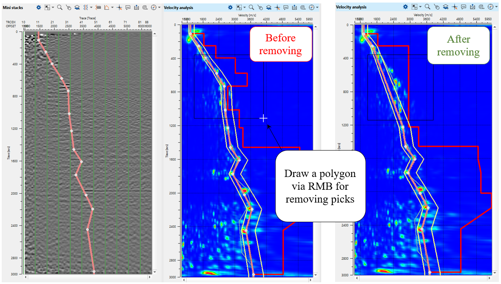Click middle Velocity analysis vertical scrollbar down arrow
501x284 pixels.
[x=316, y=275]
